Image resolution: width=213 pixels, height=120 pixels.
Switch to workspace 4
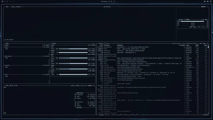[x=12, y=1]
